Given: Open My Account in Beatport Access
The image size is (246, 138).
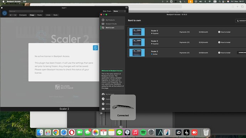Looking at the screenshot, I should point(110,94).
